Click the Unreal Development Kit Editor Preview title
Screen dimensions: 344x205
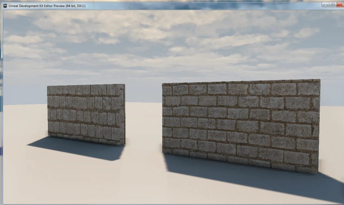coord(47,6)
